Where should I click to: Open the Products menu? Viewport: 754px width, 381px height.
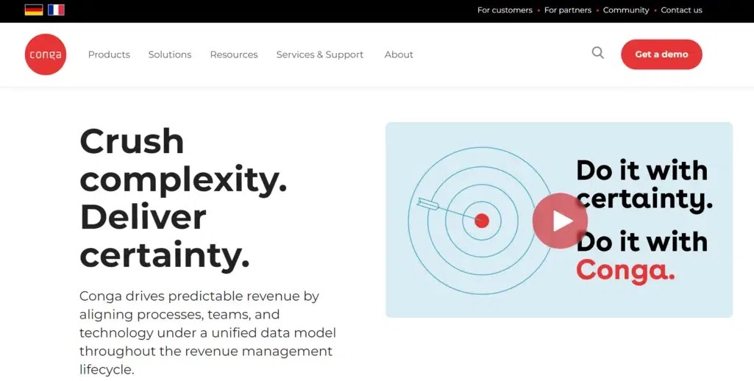(x=109, y=55)
